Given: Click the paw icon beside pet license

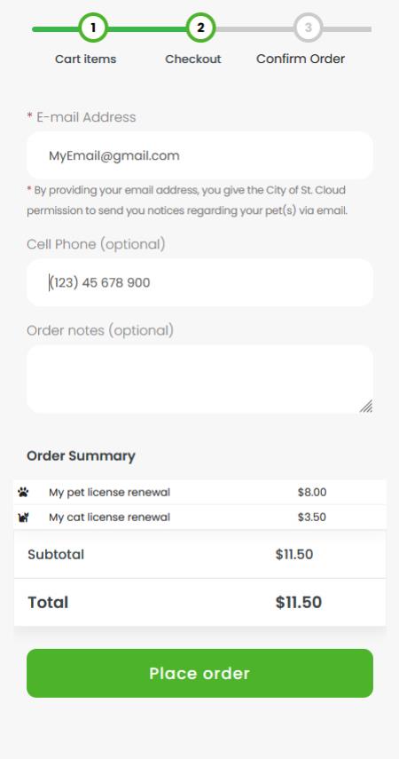Looking at the screenshot, I should pos(23,493).
